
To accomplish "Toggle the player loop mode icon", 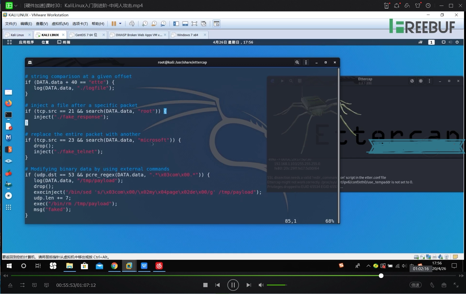I will pyautogui.click(x=22, y=285).
